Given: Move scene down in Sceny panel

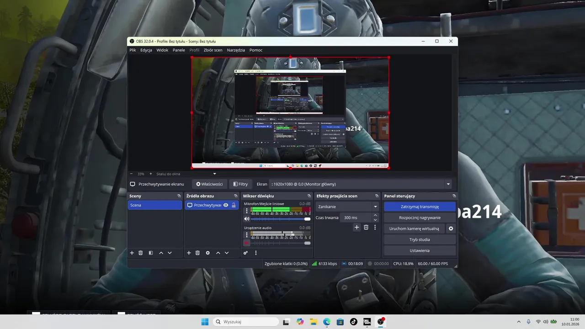Looking at the screenshot, I should tap(170, 253).
